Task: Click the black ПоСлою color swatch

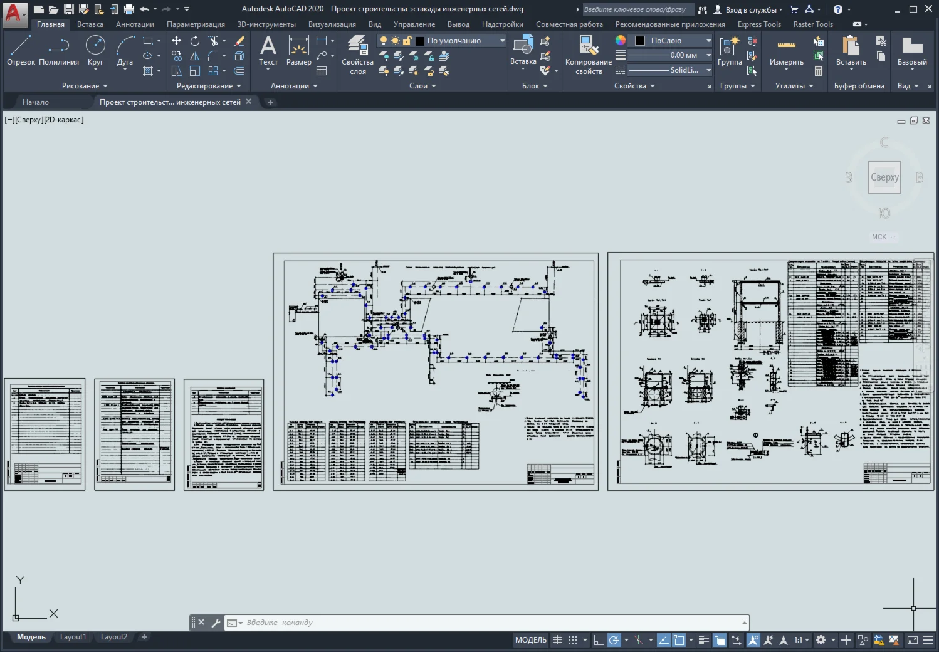Action: [640, 41]
